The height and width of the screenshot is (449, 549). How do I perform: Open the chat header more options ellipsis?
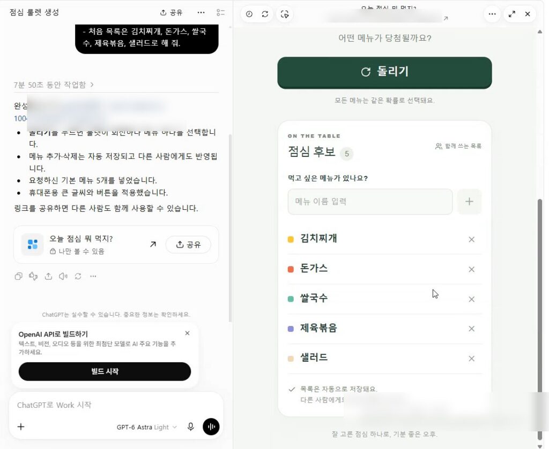pos(201,13)
